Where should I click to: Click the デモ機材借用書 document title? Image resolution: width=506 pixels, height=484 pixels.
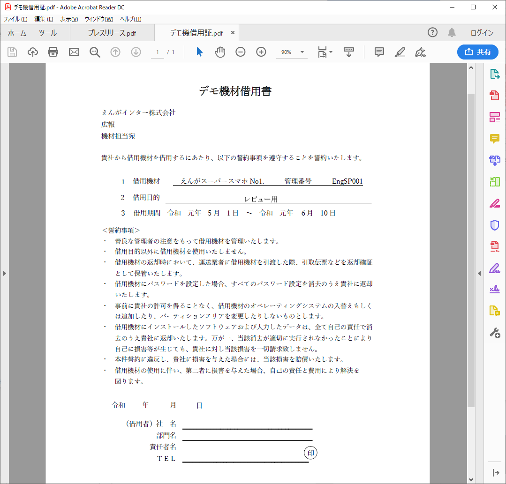click(x=235, y=91)
